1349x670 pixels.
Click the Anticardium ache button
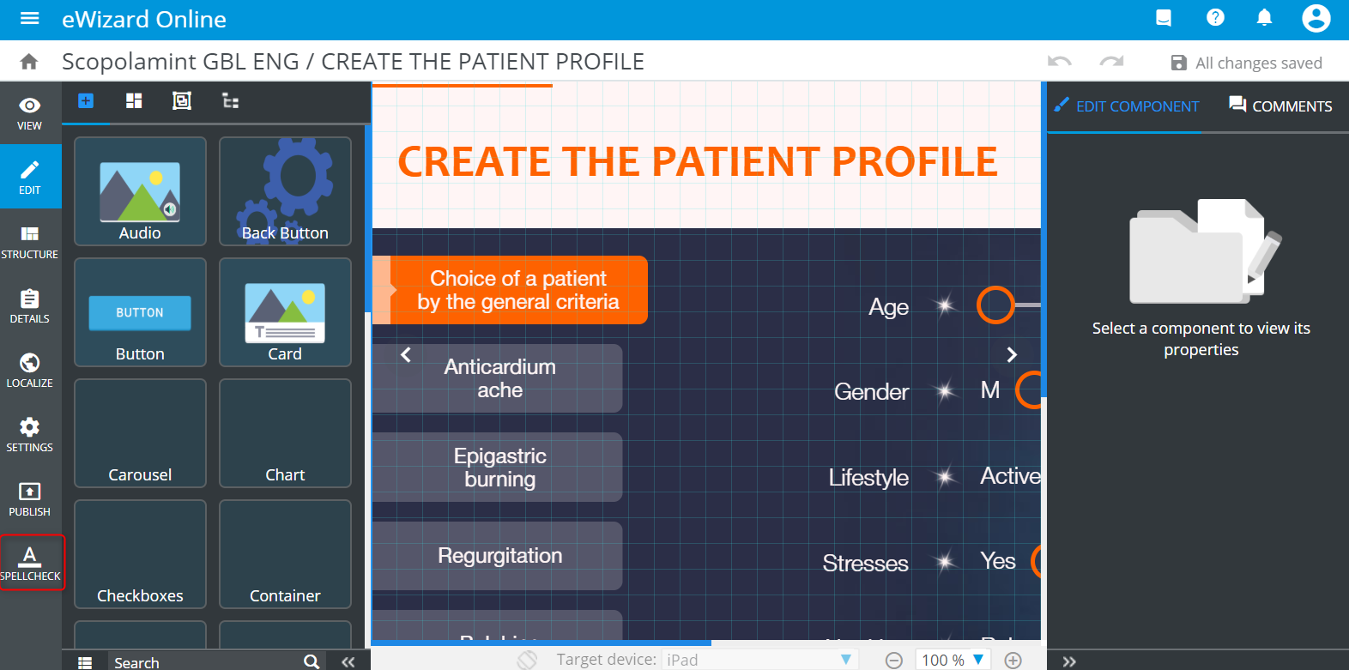[x=499, y=378]
